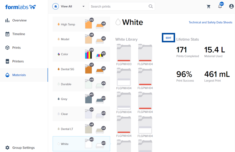Click White cartridge icon x43
This screenshot has height=152, width=235.
click(x=88, y=143)
